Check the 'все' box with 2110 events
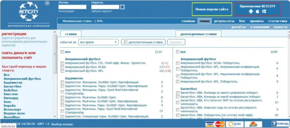The image size is (290, 128). click(x=62, y=52)
